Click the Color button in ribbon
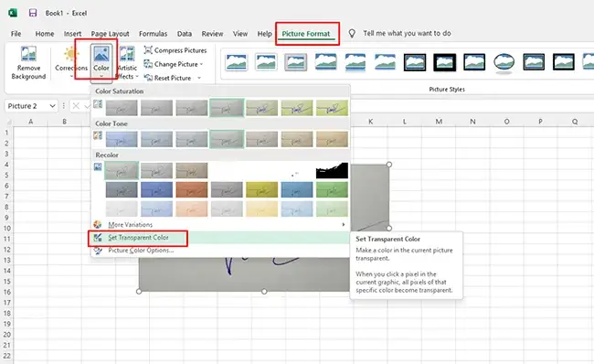The height and width of the screenshot is (364, 594). click(101, 62)
